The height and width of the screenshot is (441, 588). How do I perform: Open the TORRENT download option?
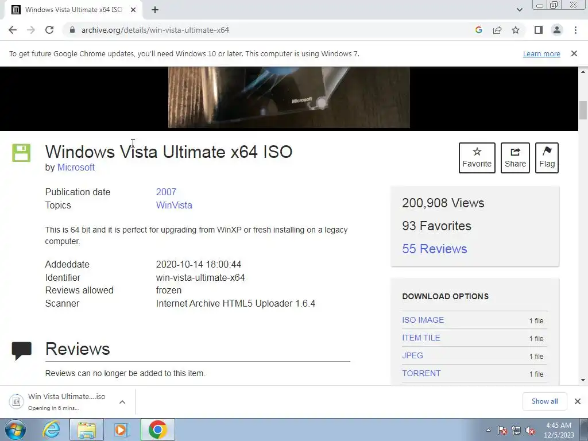click(421, 373)
